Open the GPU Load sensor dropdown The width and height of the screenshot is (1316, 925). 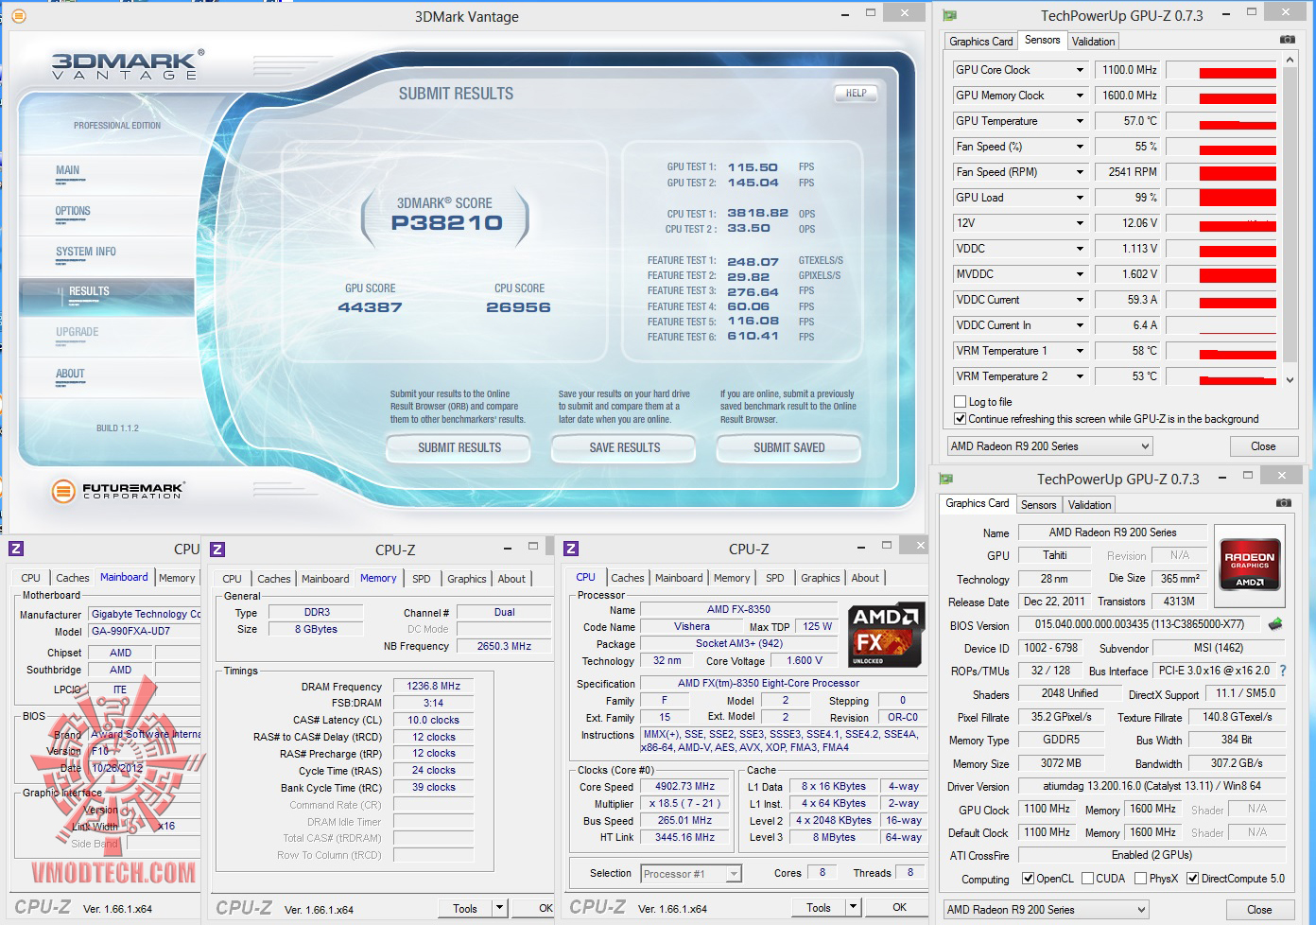tap(1080, 198)
